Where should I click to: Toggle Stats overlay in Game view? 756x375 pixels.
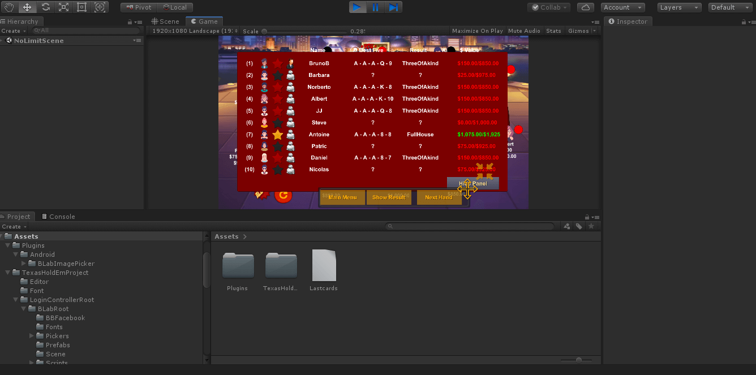(x=553, y=31)
